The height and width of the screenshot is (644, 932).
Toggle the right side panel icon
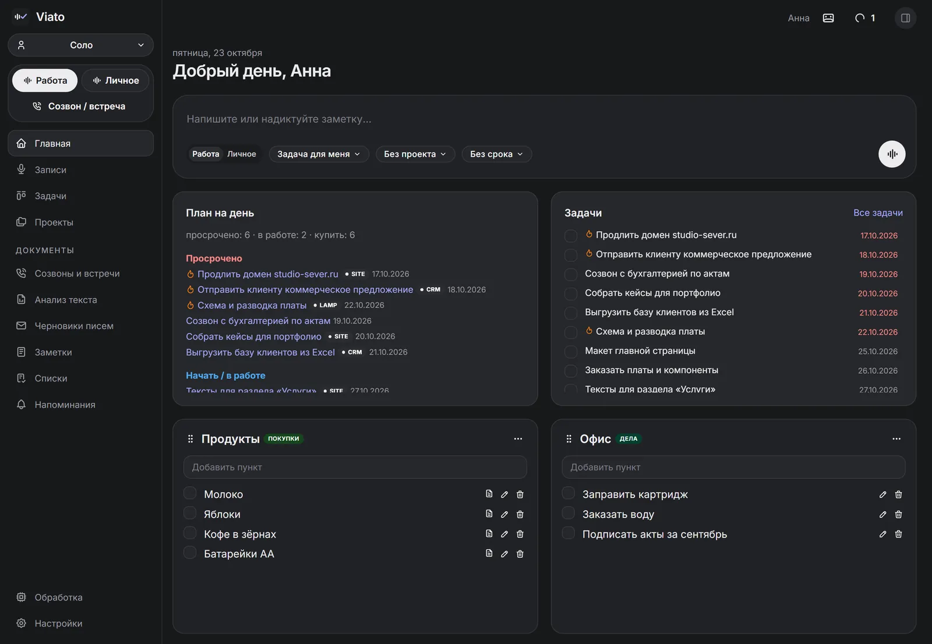[905, 18]
